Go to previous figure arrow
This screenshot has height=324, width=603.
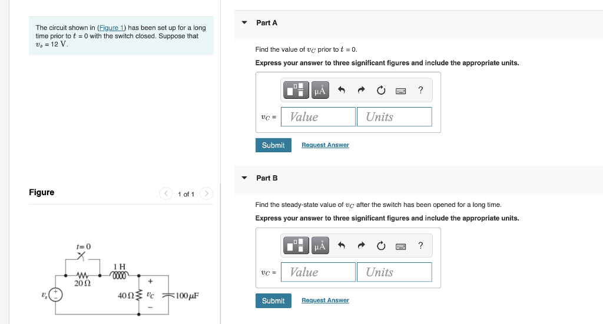tap(165, 193)
